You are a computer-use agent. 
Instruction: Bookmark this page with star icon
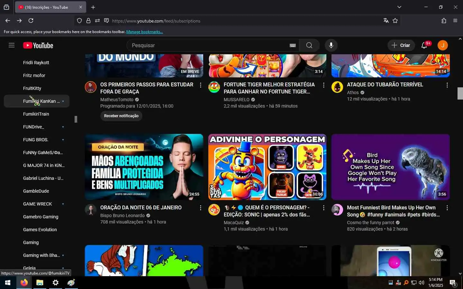395,21
